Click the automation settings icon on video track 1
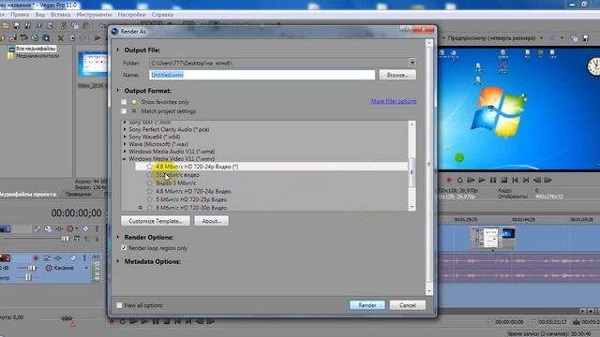Screen dimensions: 600x337 [x=70, y=228]
